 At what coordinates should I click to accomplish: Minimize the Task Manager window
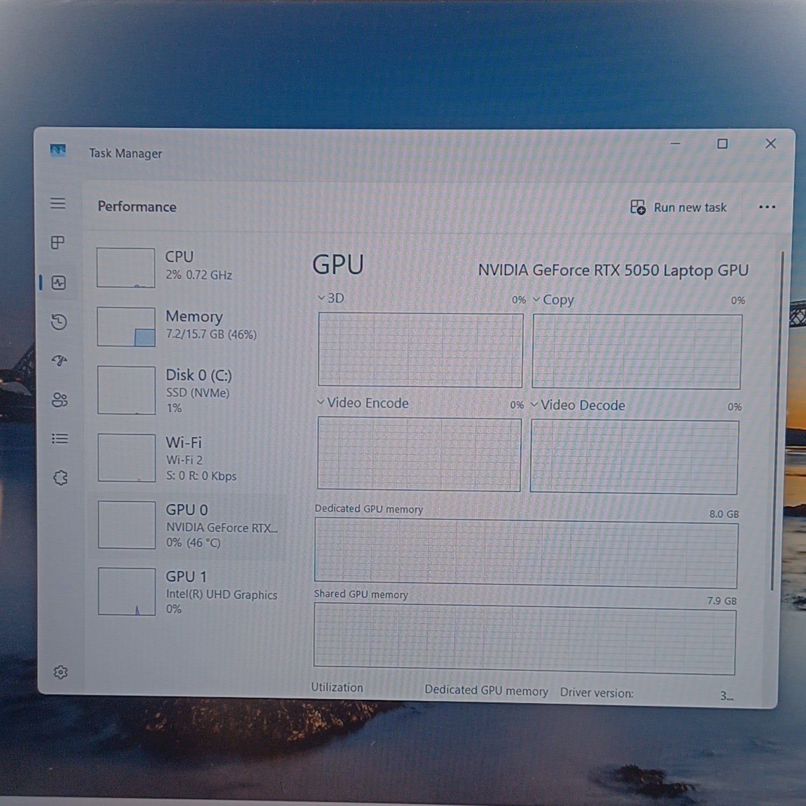(675, 143)
